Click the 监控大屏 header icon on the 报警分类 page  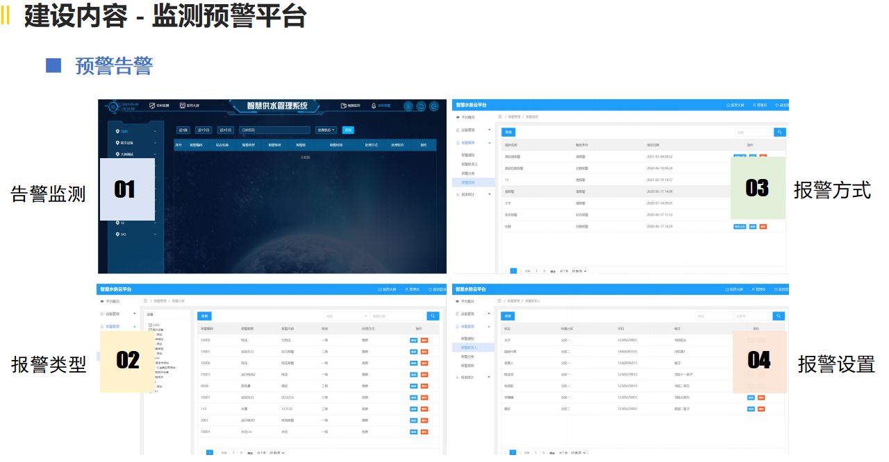tap(381, 289)
